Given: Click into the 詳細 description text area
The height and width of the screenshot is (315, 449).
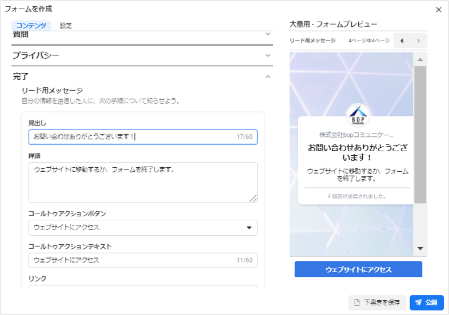Looking at the screenshot, I should coord(143,182).
